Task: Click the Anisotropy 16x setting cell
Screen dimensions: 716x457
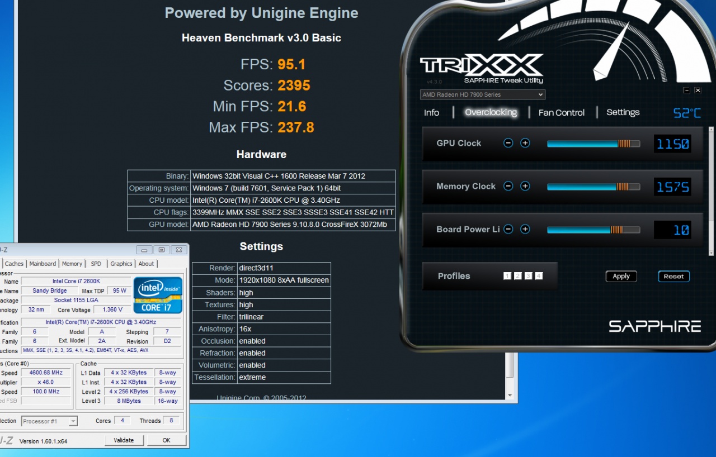Action: (x=284, y=329)
